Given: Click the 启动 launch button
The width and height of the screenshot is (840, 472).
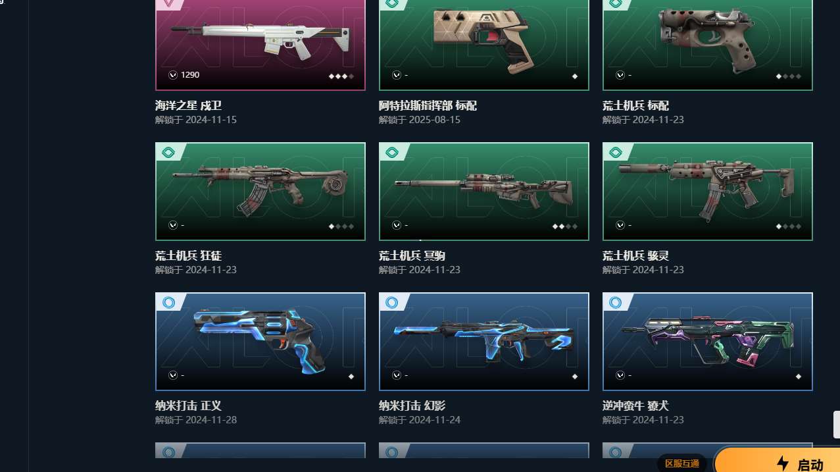Looking at the screenshot, I should (x=777, y=462).
